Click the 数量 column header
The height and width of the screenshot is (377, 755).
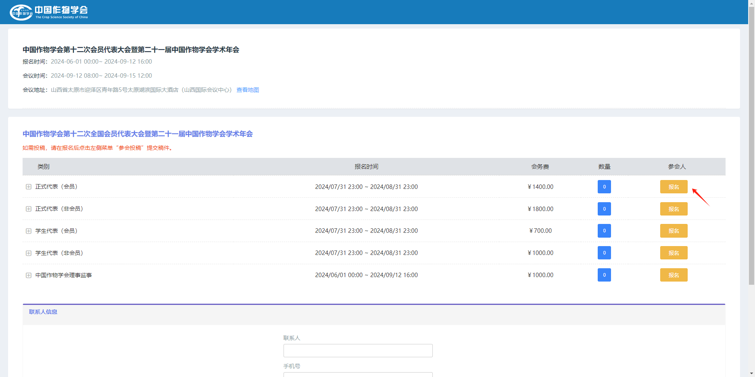coord(604,167)
